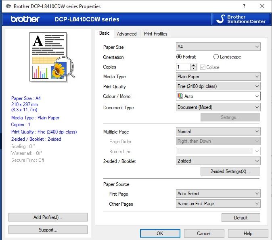Click the page preview thumbnail
Viewport: 272px width, 240px height.
pyautogui.click(x=52, y=57)
